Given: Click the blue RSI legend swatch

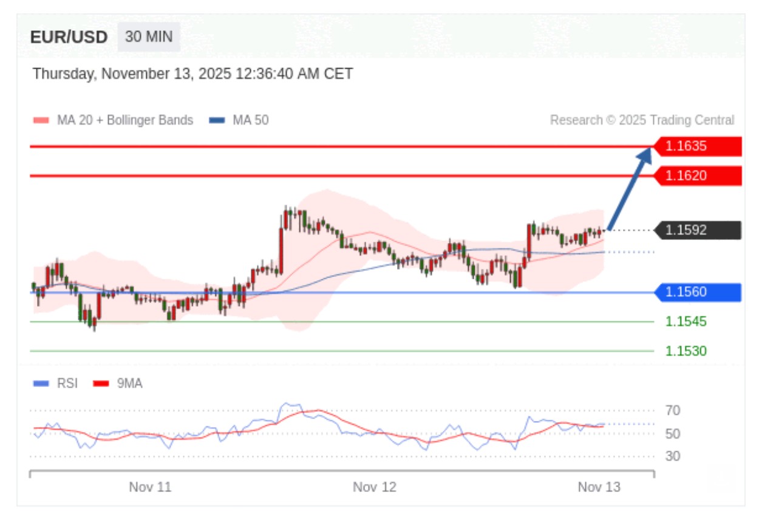Looking at the screenshot, I should click(x=41, y=384).
